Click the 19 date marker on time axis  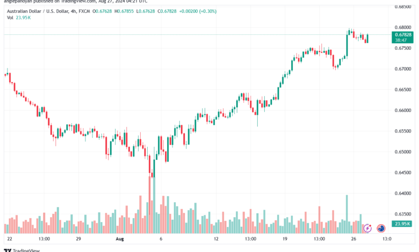[x=285, y=239]
